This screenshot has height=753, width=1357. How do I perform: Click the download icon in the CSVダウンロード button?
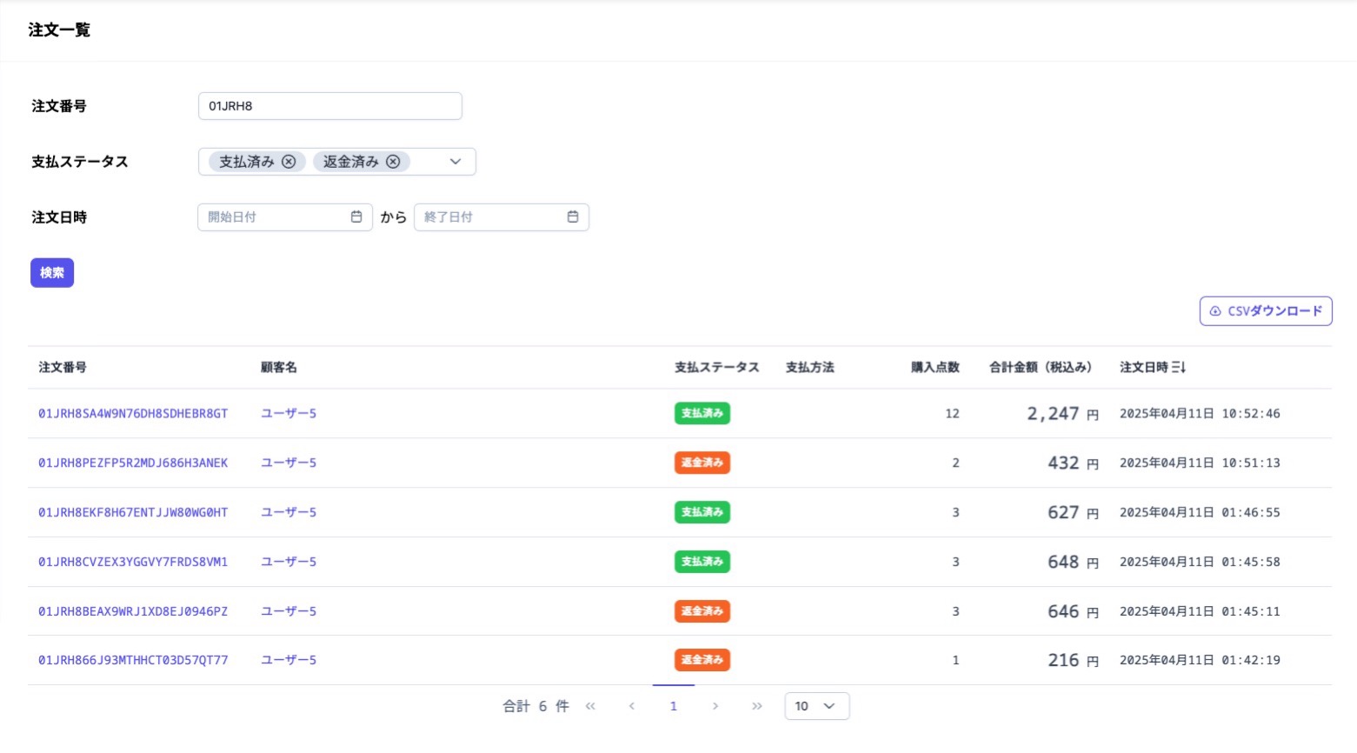(1214, 310)
